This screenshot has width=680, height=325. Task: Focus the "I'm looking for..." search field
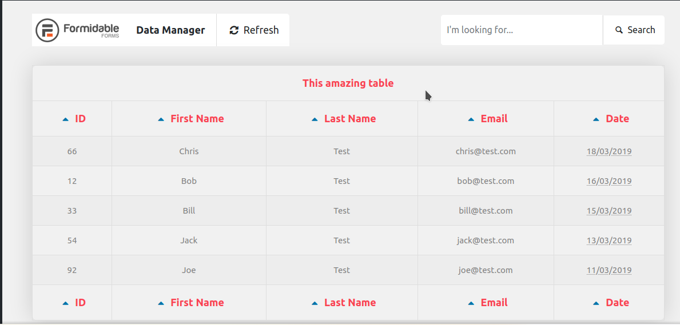point(522,30)
